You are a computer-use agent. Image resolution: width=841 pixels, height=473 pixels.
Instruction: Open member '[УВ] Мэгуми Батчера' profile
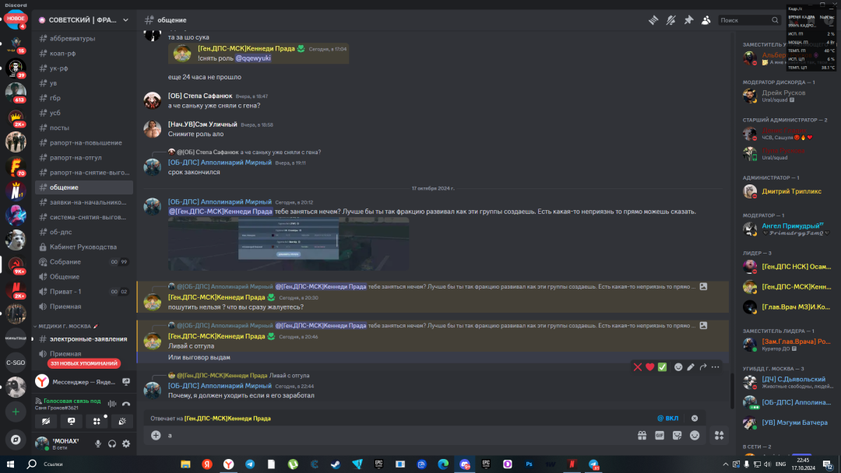787,422
